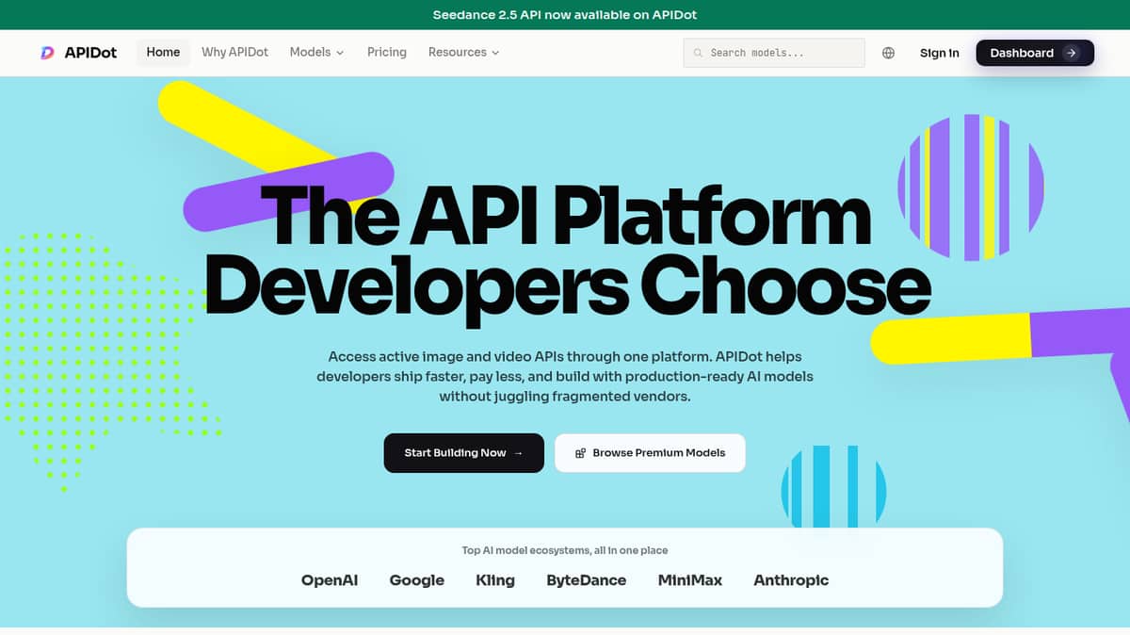Select the OpenAI ecosystem label
1130x635 pixels.
pos(330,580)
